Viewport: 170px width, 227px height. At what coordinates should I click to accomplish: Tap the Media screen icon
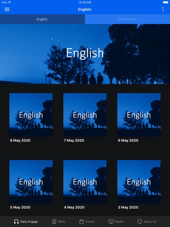click(111, 221)
